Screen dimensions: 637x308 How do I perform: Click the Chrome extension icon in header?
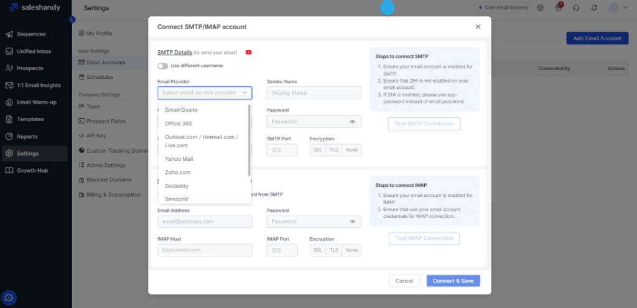coord(541,7)
